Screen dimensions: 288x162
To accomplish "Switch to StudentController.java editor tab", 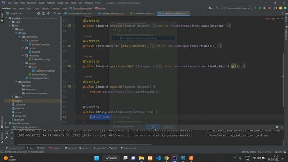I will point(112,13).
